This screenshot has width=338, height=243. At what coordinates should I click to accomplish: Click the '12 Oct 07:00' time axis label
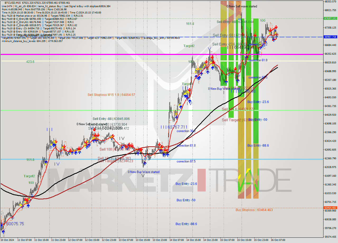(75, 240)
